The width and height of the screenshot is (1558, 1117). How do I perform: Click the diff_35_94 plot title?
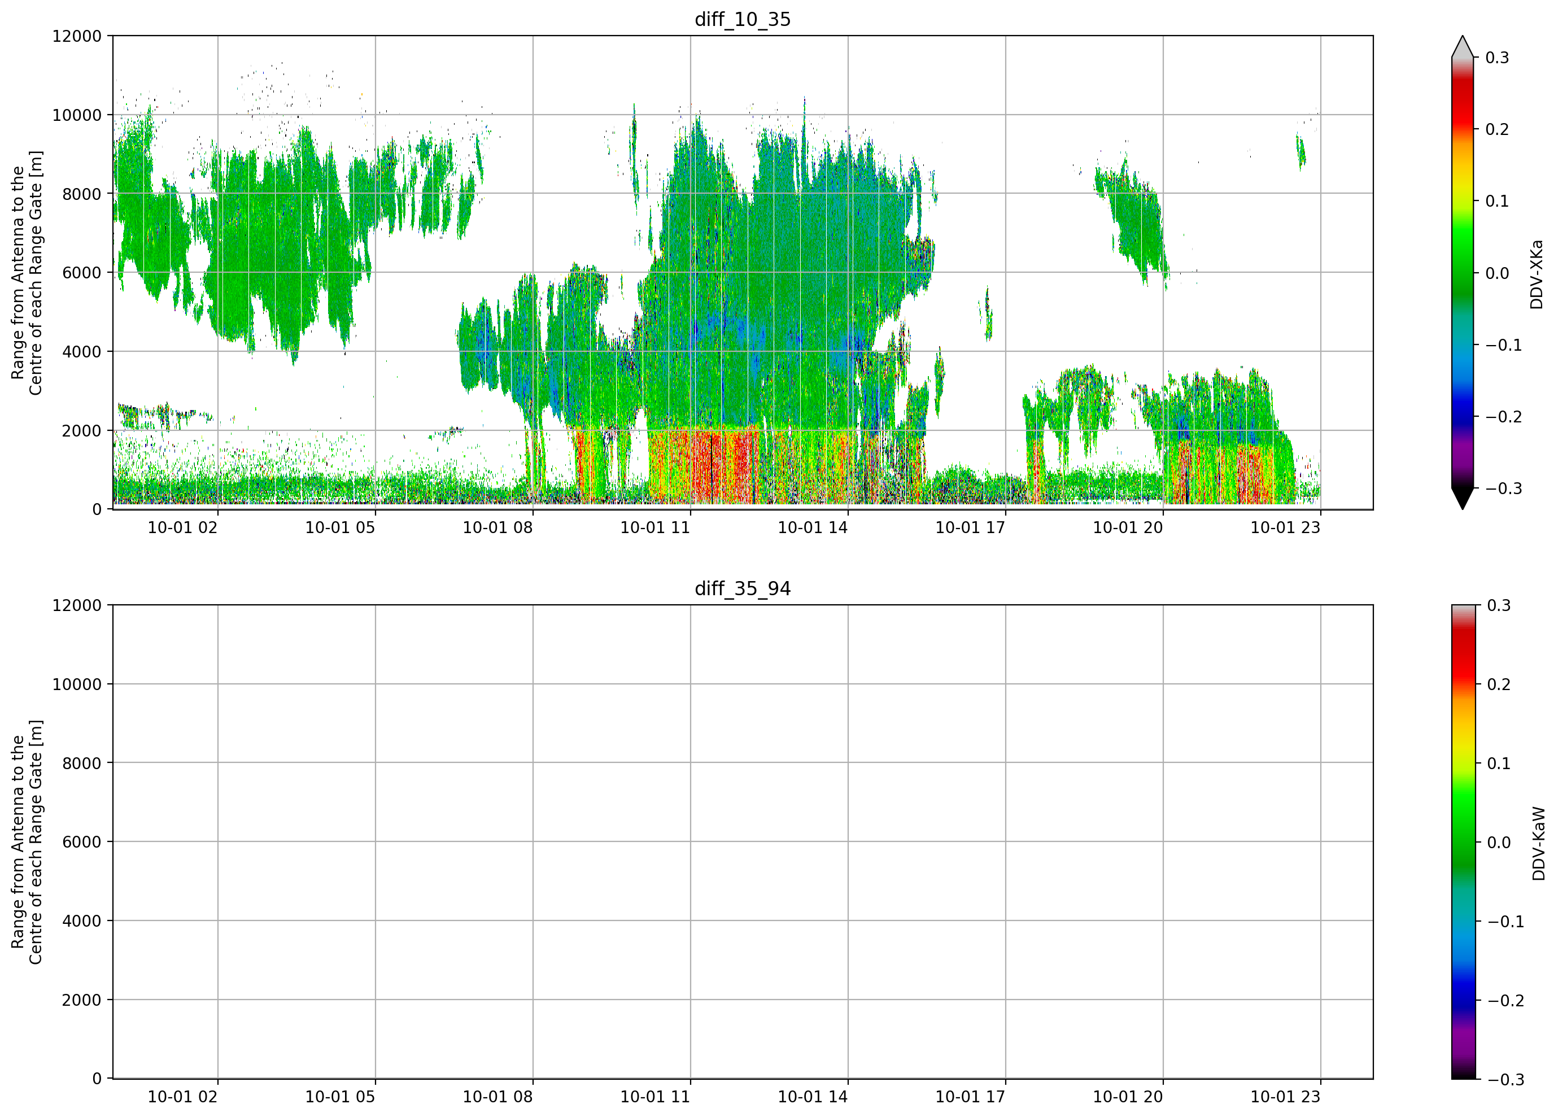tap(743, 589)
